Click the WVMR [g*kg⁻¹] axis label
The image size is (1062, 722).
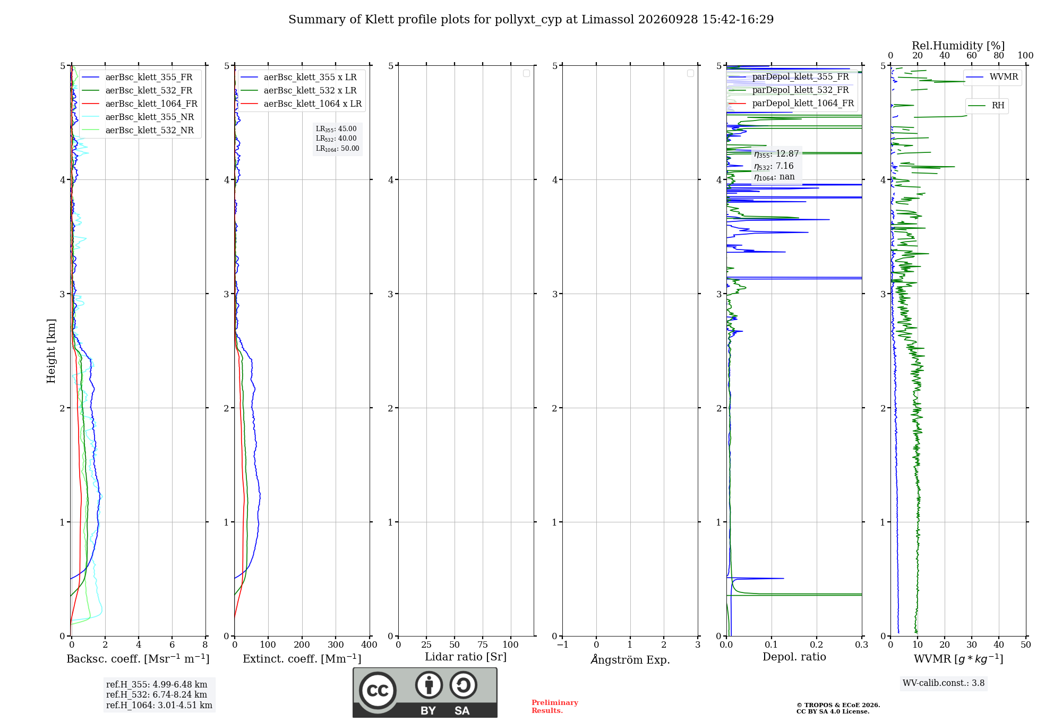[958, 659]
